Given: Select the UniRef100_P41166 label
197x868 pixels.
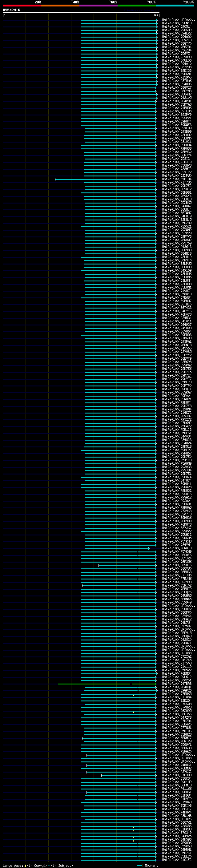Looking at the screenshot, I should (176, 789).
